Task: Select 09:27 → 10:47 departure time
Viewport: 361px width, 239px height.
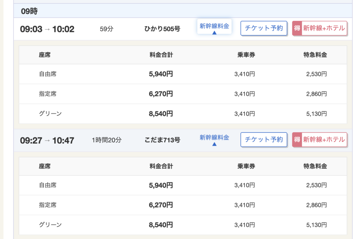Action: tap(47, 140)
